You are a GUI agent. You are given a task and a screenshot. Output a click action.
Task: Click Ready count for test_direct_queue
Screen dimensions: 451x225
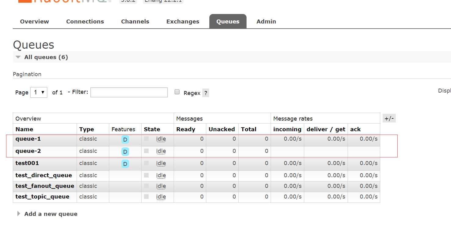pos(202,175)
